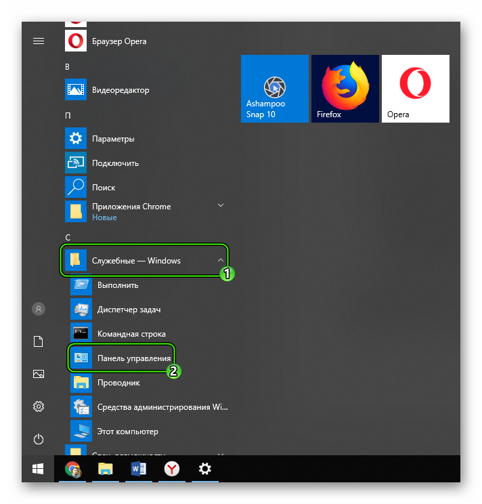
Task: Expand the hamburger menu at top left
Action: (39, 41)
